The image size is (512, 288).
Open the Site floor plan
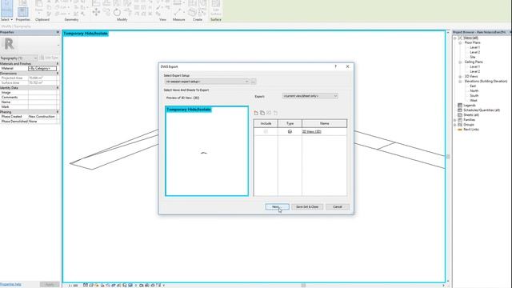pos(473,57)
